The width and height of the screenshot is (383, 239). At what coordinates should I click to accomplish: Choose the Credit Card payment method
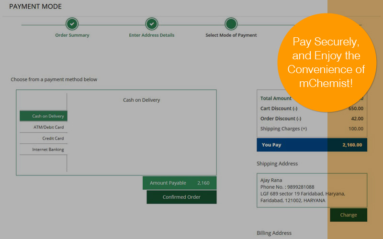pyautogui.click(x=44, y=139)
